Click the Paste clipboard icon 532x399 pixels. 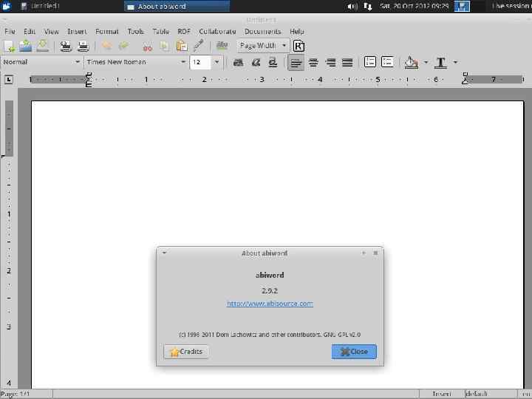coord(182,46)
